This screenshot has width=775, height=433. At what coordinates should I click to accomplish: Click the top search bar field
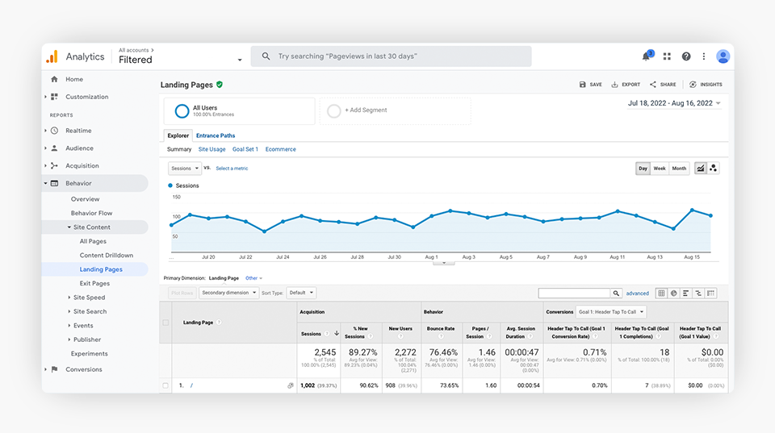tap(392, 56)
